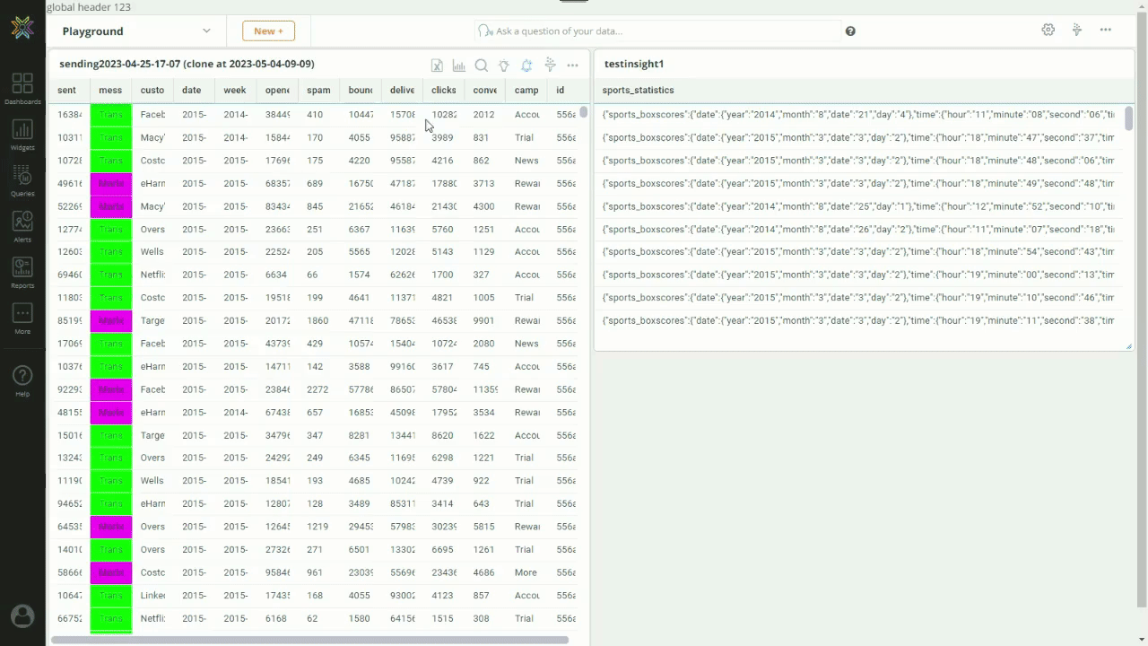Open the Playground workspace selector
Image resolution: width=1148 pixels, height=646 pixels.
pyautogui.click(x=133, y=31)
